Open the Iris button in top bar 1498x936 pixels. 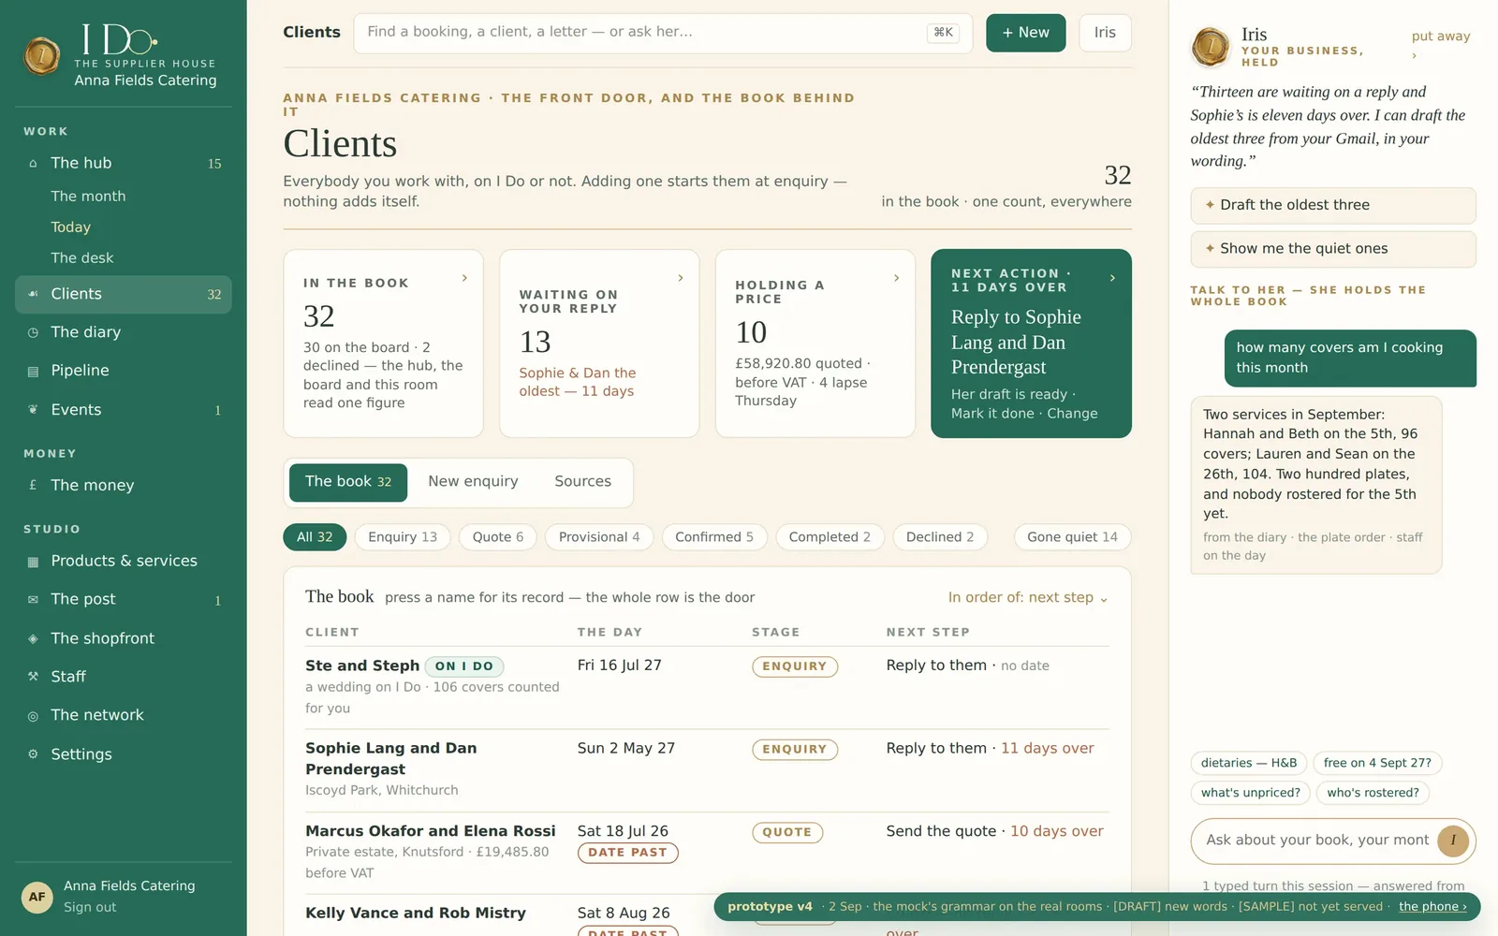point(1105,33)
